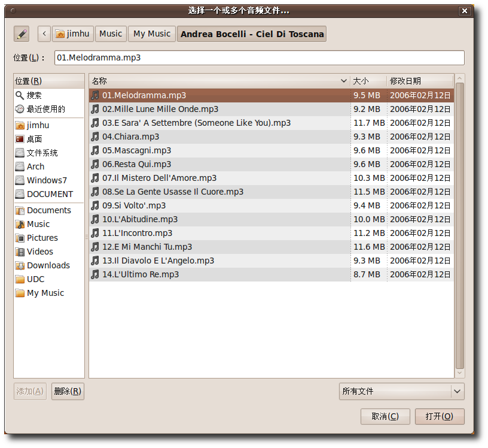Viewport: 488px width, 448px height.
Task: Go to Music folder in path bar
Action: pos(111,34)
